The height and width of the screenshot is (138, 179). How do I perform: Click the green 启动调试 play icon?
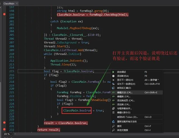point(113,72)
